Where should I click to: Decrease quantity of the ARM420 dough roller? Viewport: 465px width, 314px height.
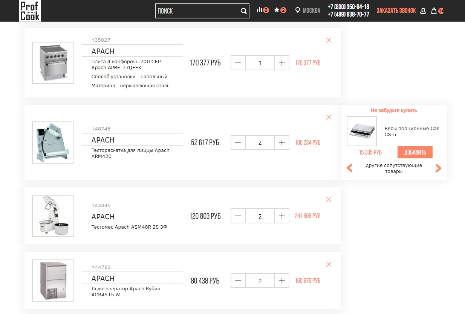pos(238,143)
